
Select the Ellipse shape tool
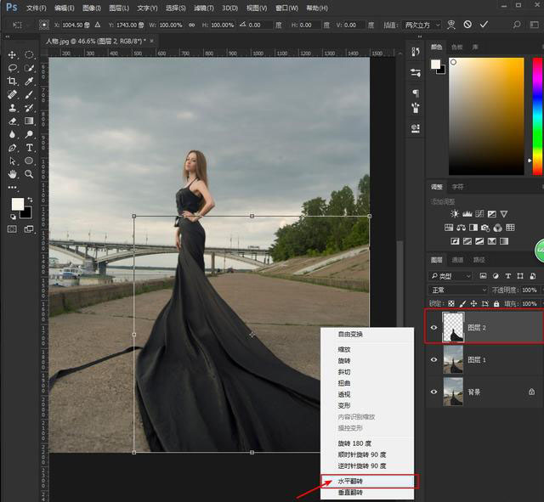[29, 161]
